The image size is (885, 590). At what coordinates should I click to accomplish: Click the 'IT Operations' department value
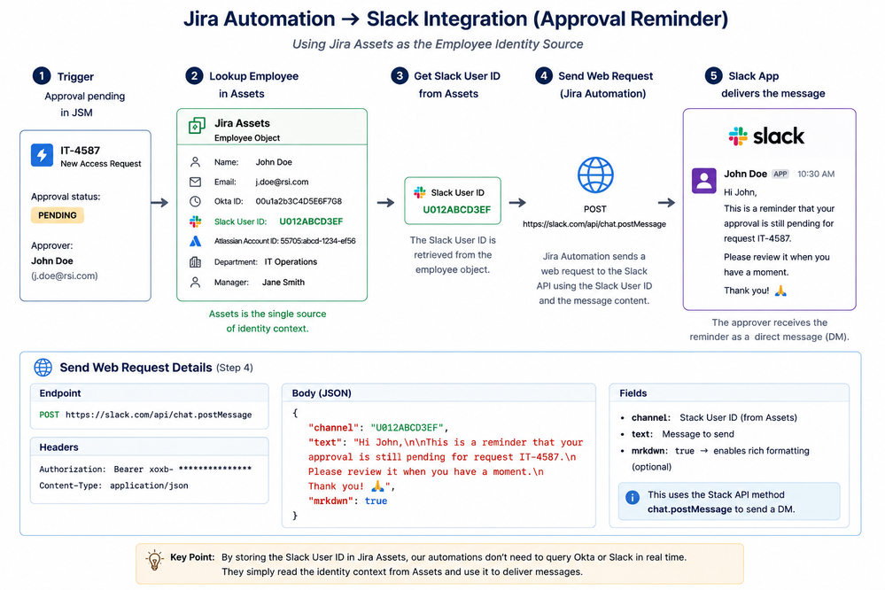pyautogui.click(x=291, y=262)
